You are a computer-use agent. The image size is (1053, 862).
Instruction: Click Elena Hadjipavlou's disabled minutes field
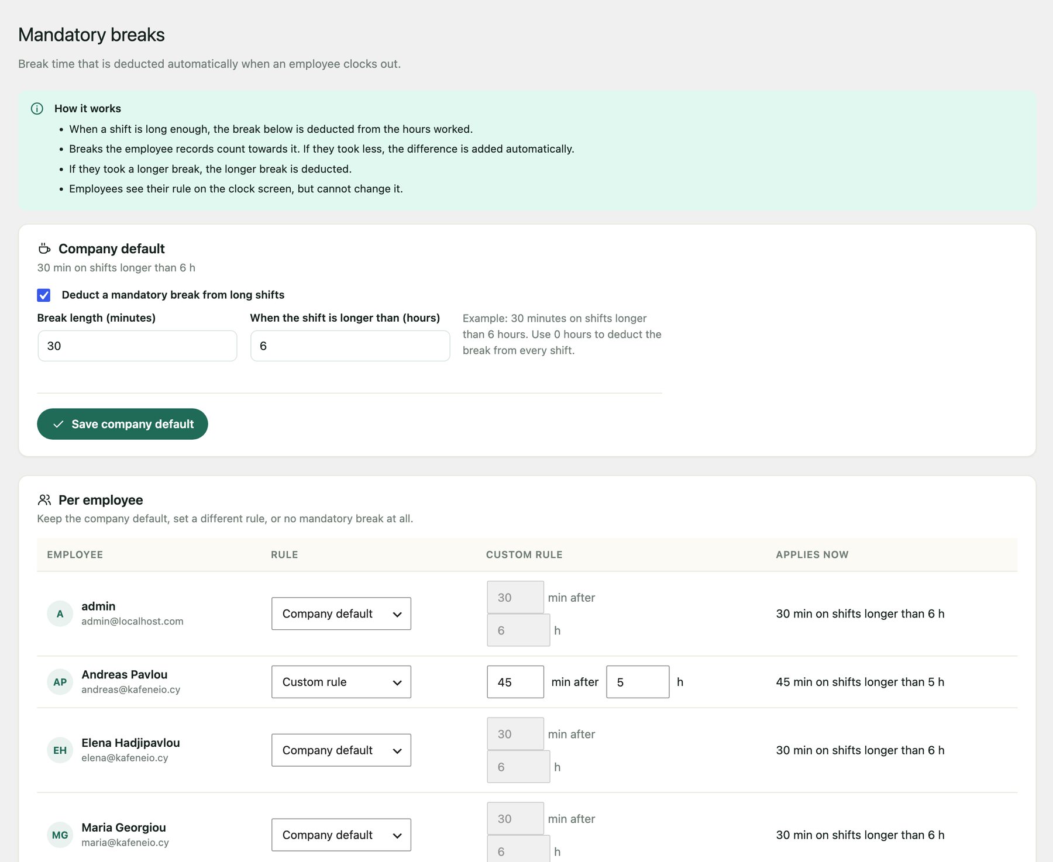[x=515, y=734]
